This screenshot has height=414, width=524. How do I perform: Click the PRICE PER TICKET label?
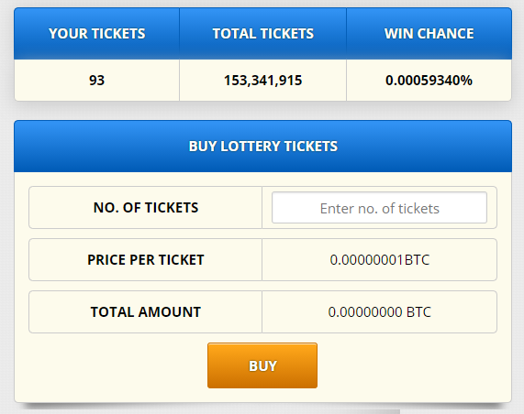point(146,259)
